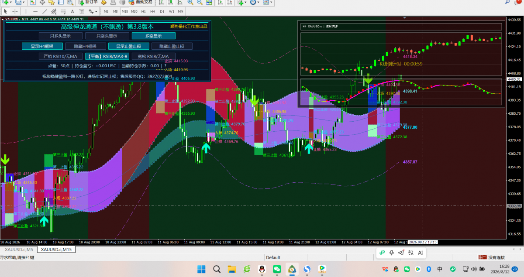Switch chart to Candlesticks icon

click(x=171, y=3)
